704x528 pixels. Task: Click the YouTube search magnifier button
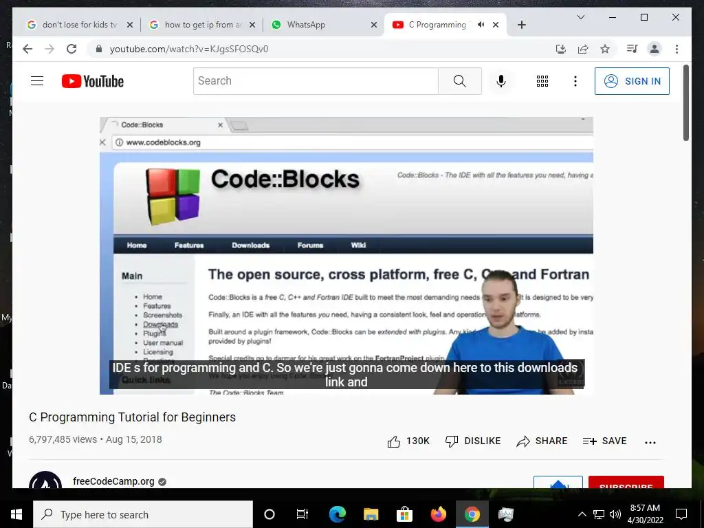pos(459,81)
